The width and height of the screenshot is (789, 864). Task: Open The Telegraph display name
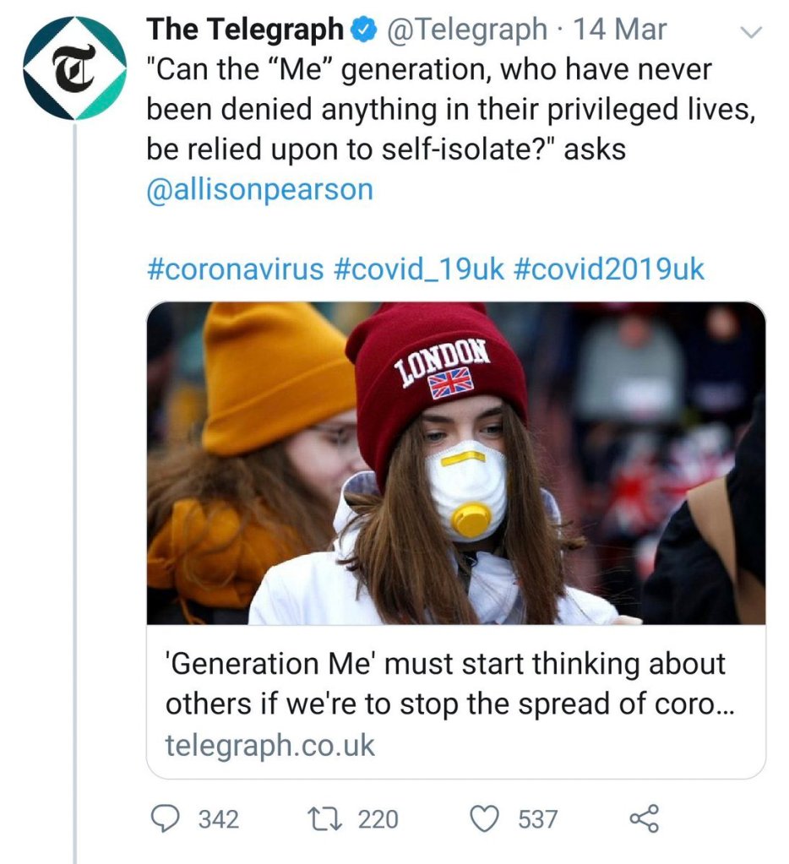click(245, 30)
